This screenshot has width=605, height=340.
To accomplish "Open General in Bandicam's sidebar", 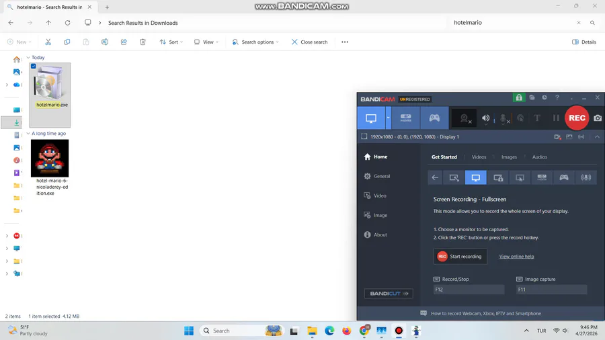I will coord(377,176).
